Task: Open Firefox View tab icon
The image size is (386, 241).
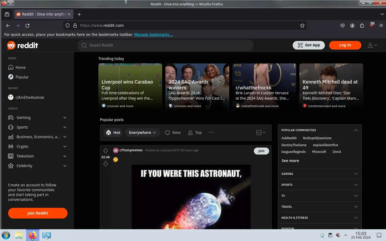Action: click(x=7, y=14)
